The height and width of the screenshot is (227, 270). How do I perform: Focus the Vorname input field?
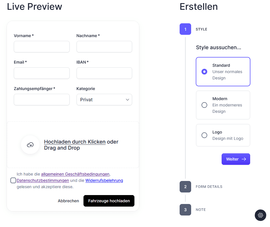point(42,47)
